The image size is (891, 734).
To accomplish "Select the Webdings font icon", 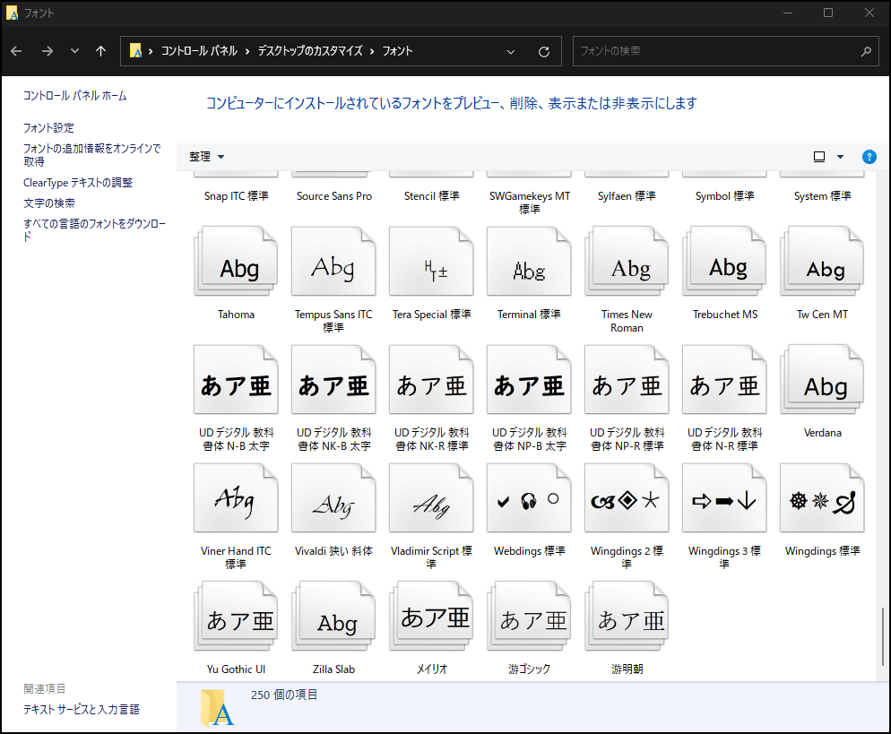I will (x=529, y=498).
